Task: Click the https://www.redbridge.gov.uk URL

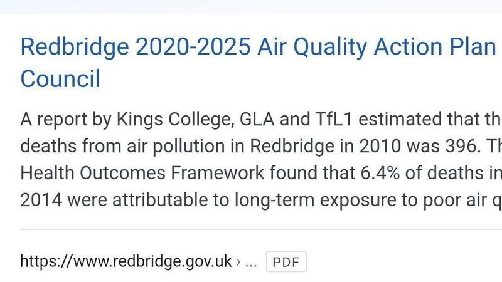Action: pos(126,261)
